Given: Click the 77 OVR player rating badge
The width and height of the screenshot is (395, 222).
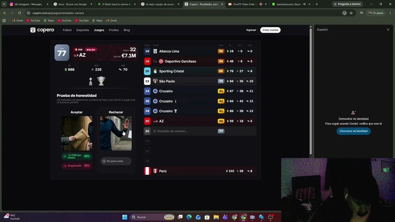Looking at the screenshot, I should pos(62,53).
